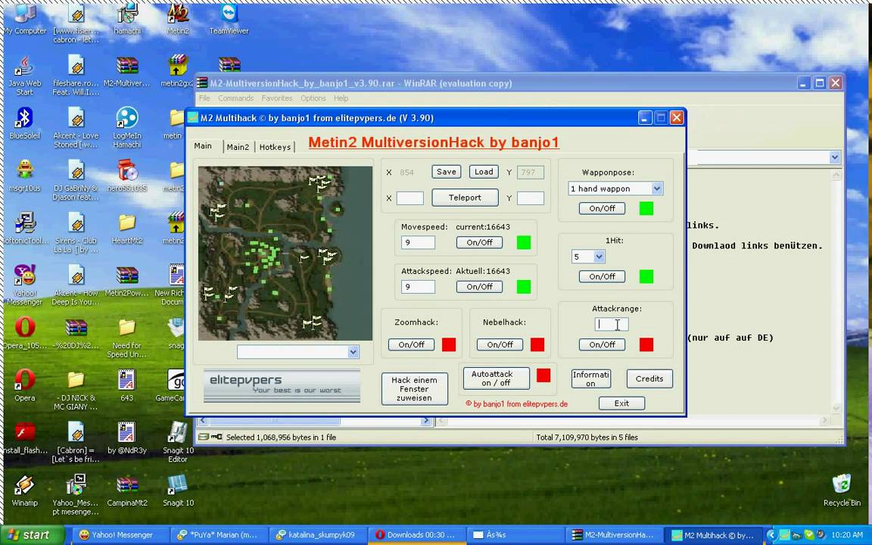Open the BlueSoleil Bluetooth icon
This screenshot has height=545, width=872.
pos(24,123)
